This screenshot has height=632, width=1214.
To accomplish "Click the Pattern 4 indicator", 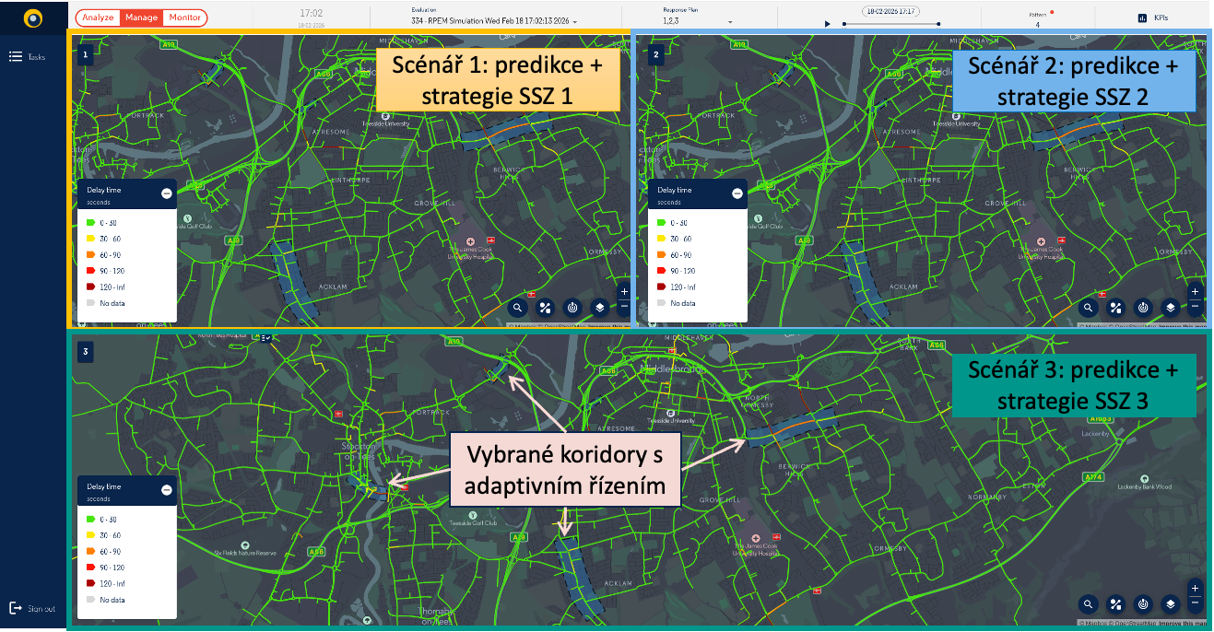I will (x=1038, y=19).
